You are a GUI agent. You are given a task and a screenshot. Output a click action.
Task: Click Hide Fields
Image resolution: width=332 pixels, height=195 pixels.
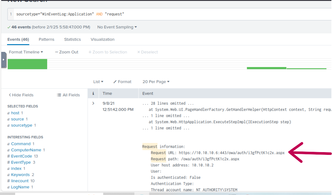pyautogui.click(x=21, y=95)
